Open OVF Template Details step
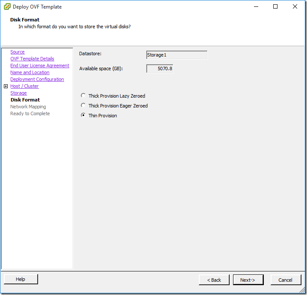Viewport: 307px width, 295px height. (32, 59)
